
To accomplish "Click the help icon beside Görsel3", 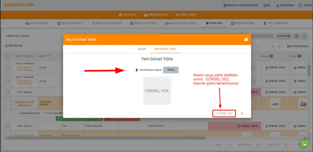I will pyautogui.click(x=299, y=56).
